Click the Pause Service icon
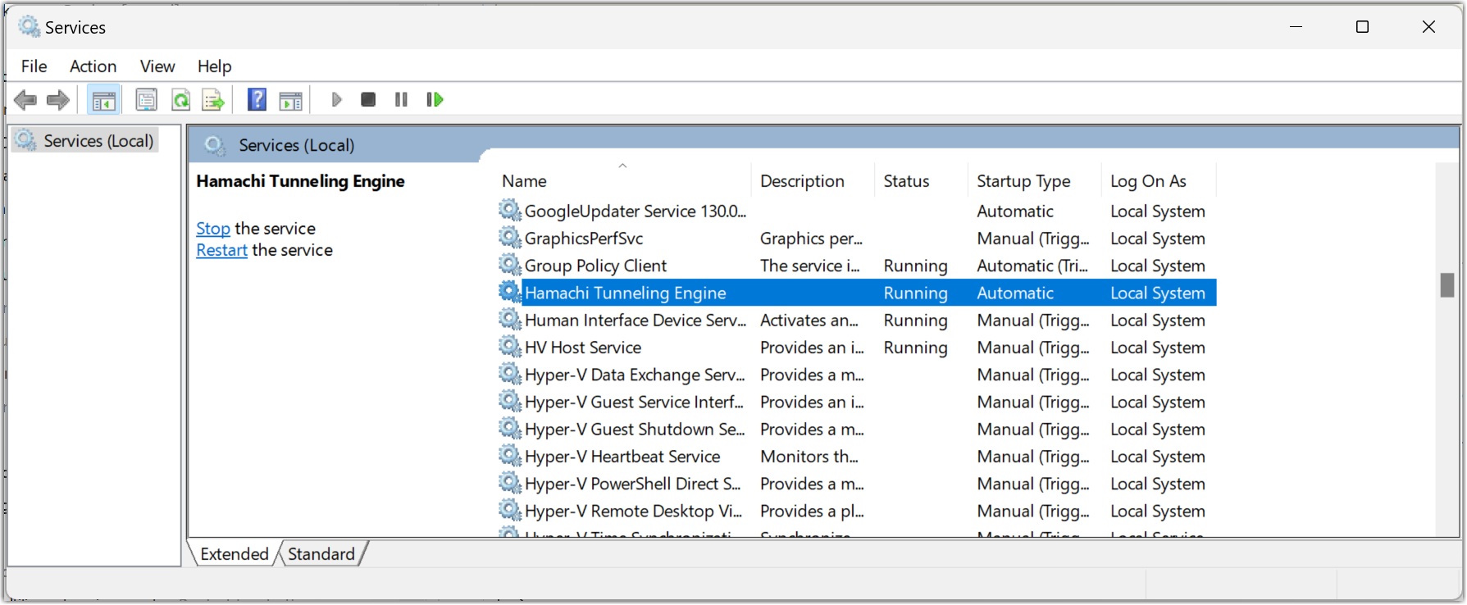This screenshot has height=605, width=1467. click(401, 99)
